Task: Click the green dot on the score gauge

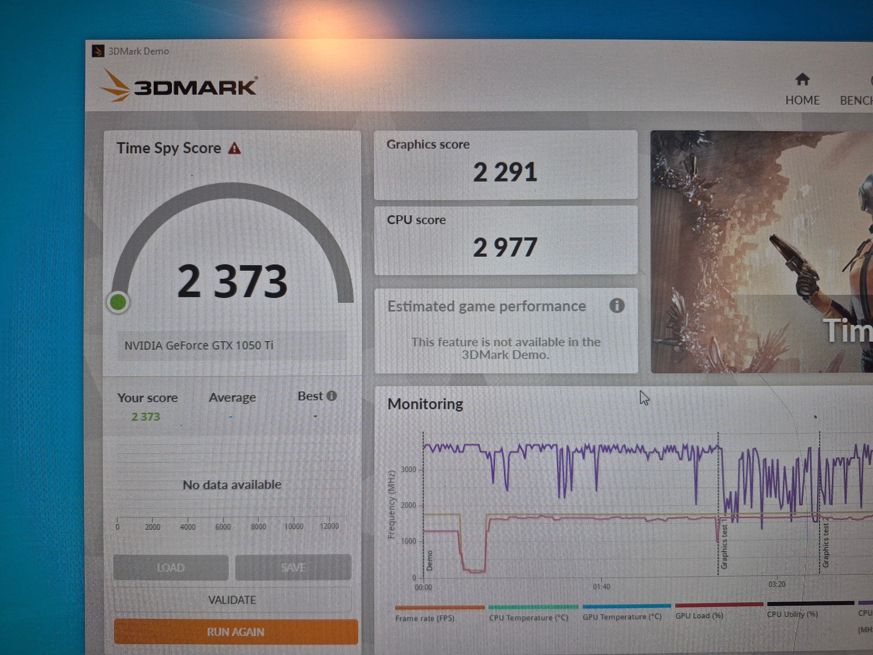Action: point(118,302)
